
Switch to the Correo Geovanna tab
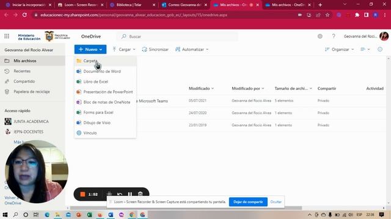(184, 5)
